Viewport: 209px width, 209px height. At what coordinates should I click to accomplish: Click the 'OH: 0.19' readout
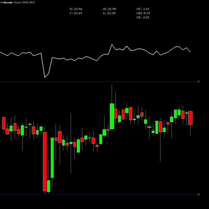pos(143,13)
